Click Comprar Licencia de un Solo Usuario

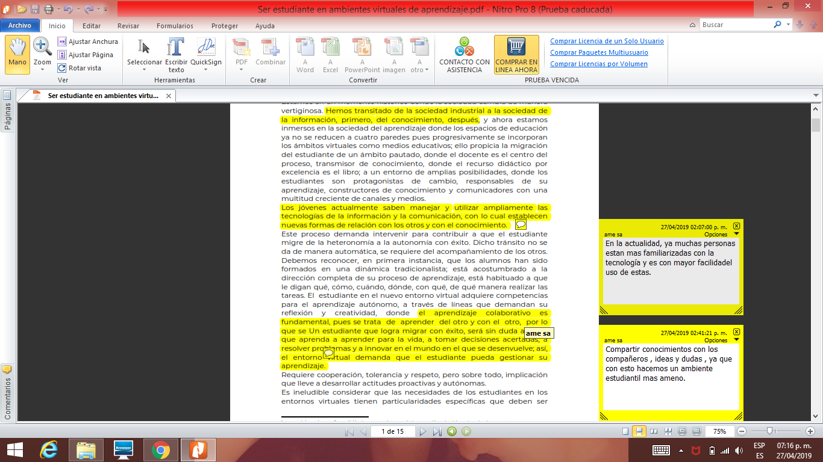[x=607, y=42]
